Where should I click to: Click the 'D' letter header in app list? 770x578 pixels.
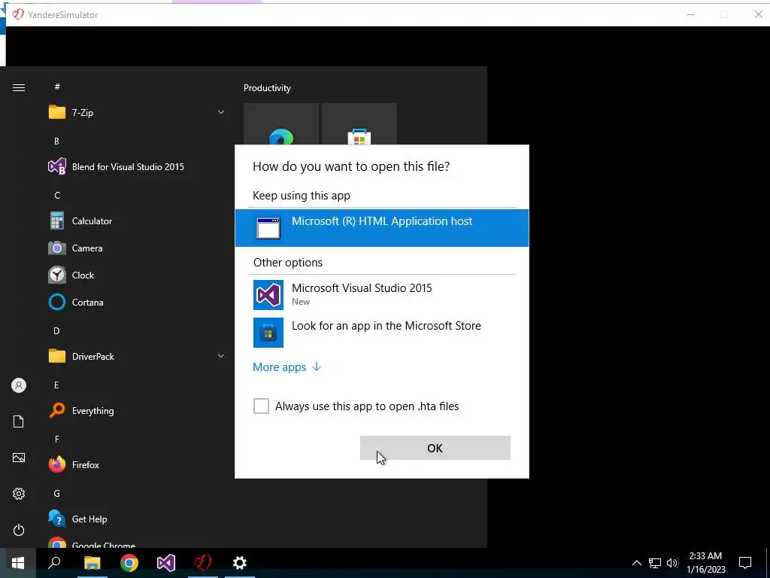point(56,331)
